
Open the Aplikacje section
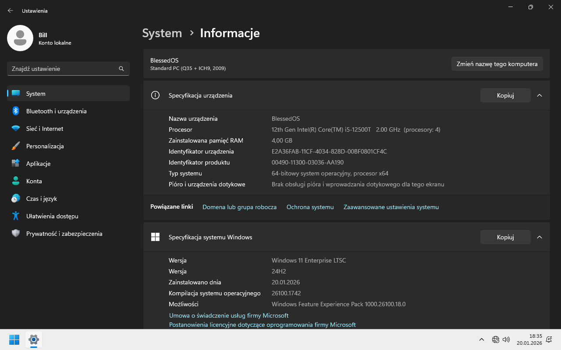click(x=38, y=164)
